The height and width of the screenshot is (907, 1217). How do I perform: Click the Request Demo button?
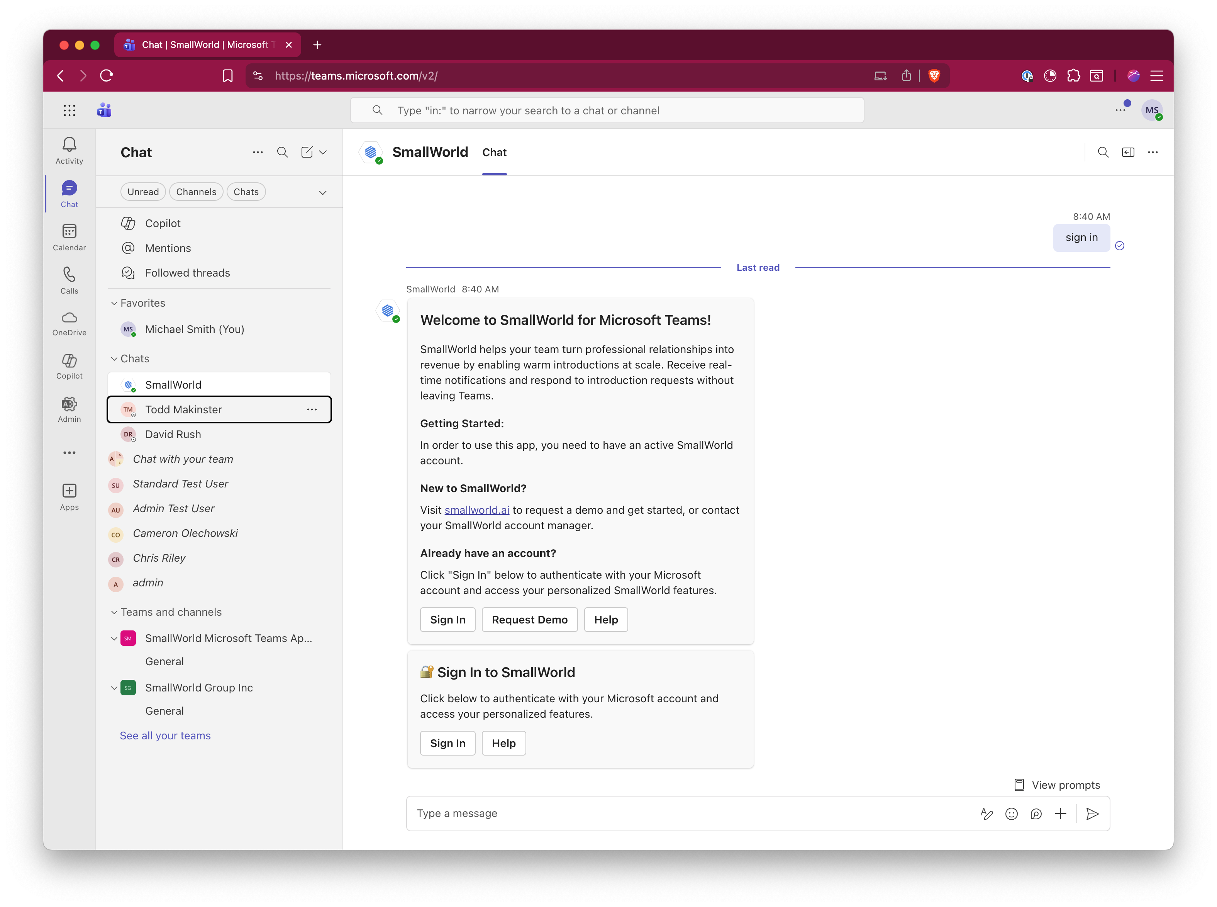(x=529, y=619)
